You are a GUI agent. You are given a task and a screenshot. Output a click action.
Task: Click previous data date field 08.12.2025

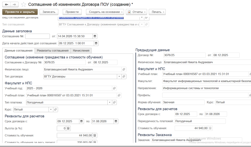coord(226,55)
